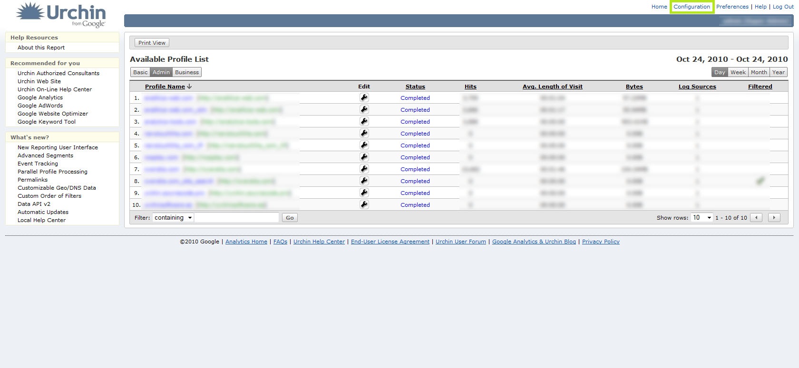Expand the Show rows dropdown
799x368 pixels.
(702, 217)
